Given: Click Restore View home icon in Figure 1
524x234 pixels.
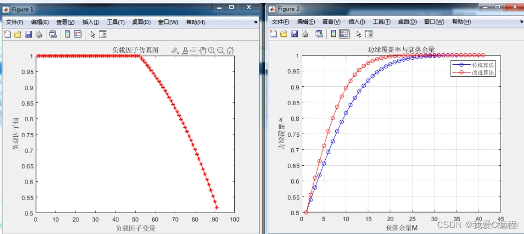Looking at the screenshot, I should (230, 50).
